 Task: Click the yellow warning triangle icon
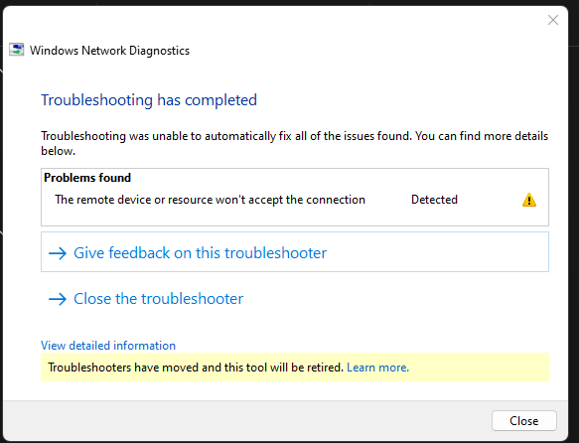[528, 200]
